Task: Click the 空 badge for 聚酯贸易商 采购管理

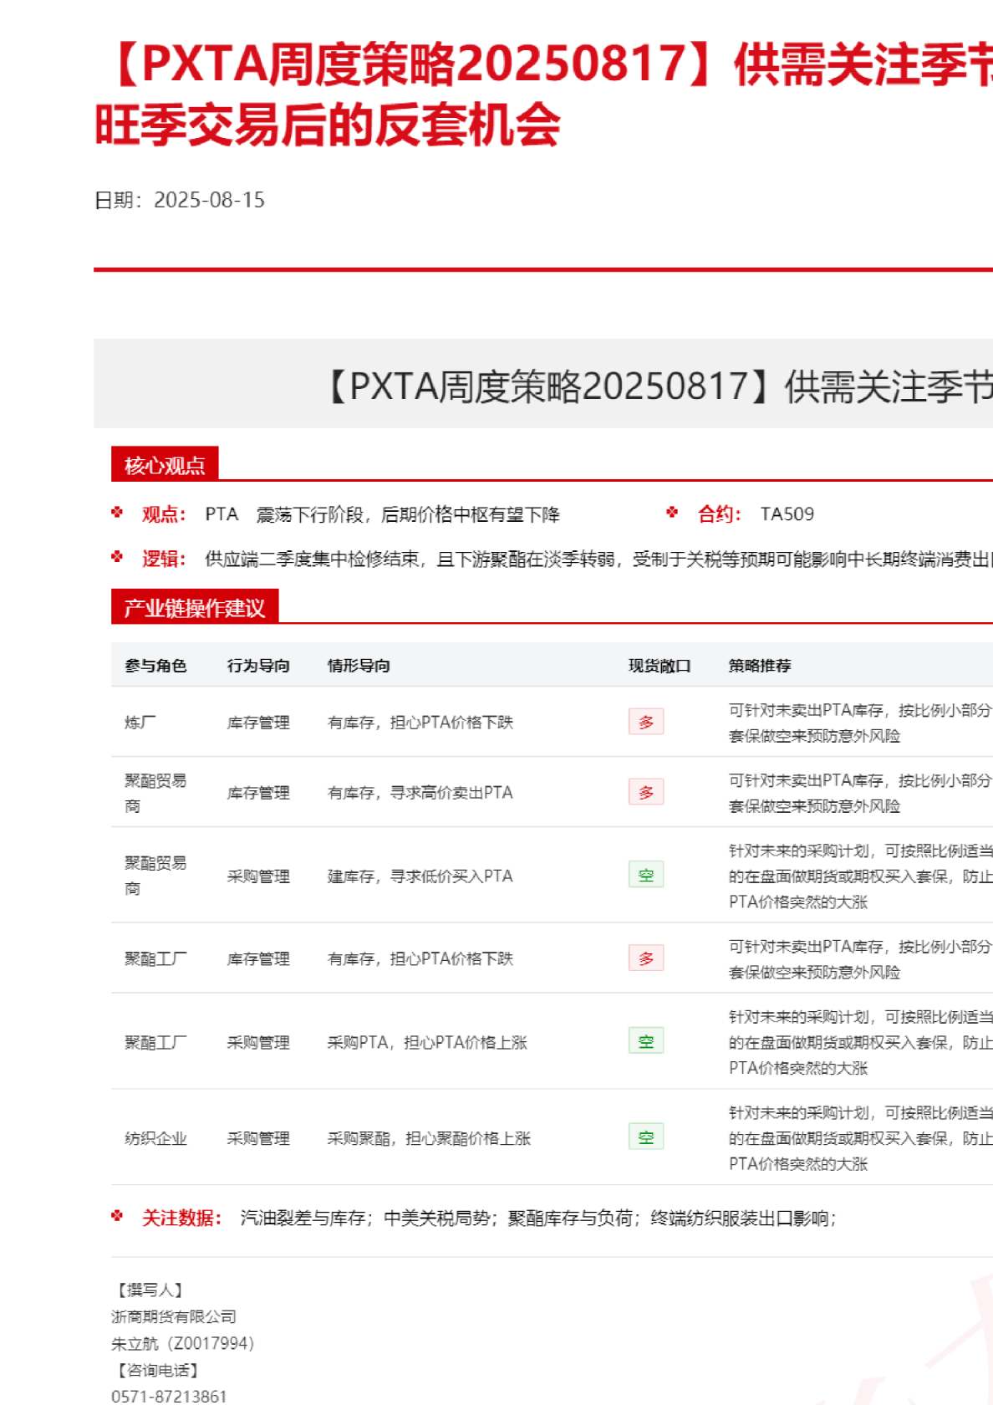Action: pyautogui.click(x=645, y=876)
